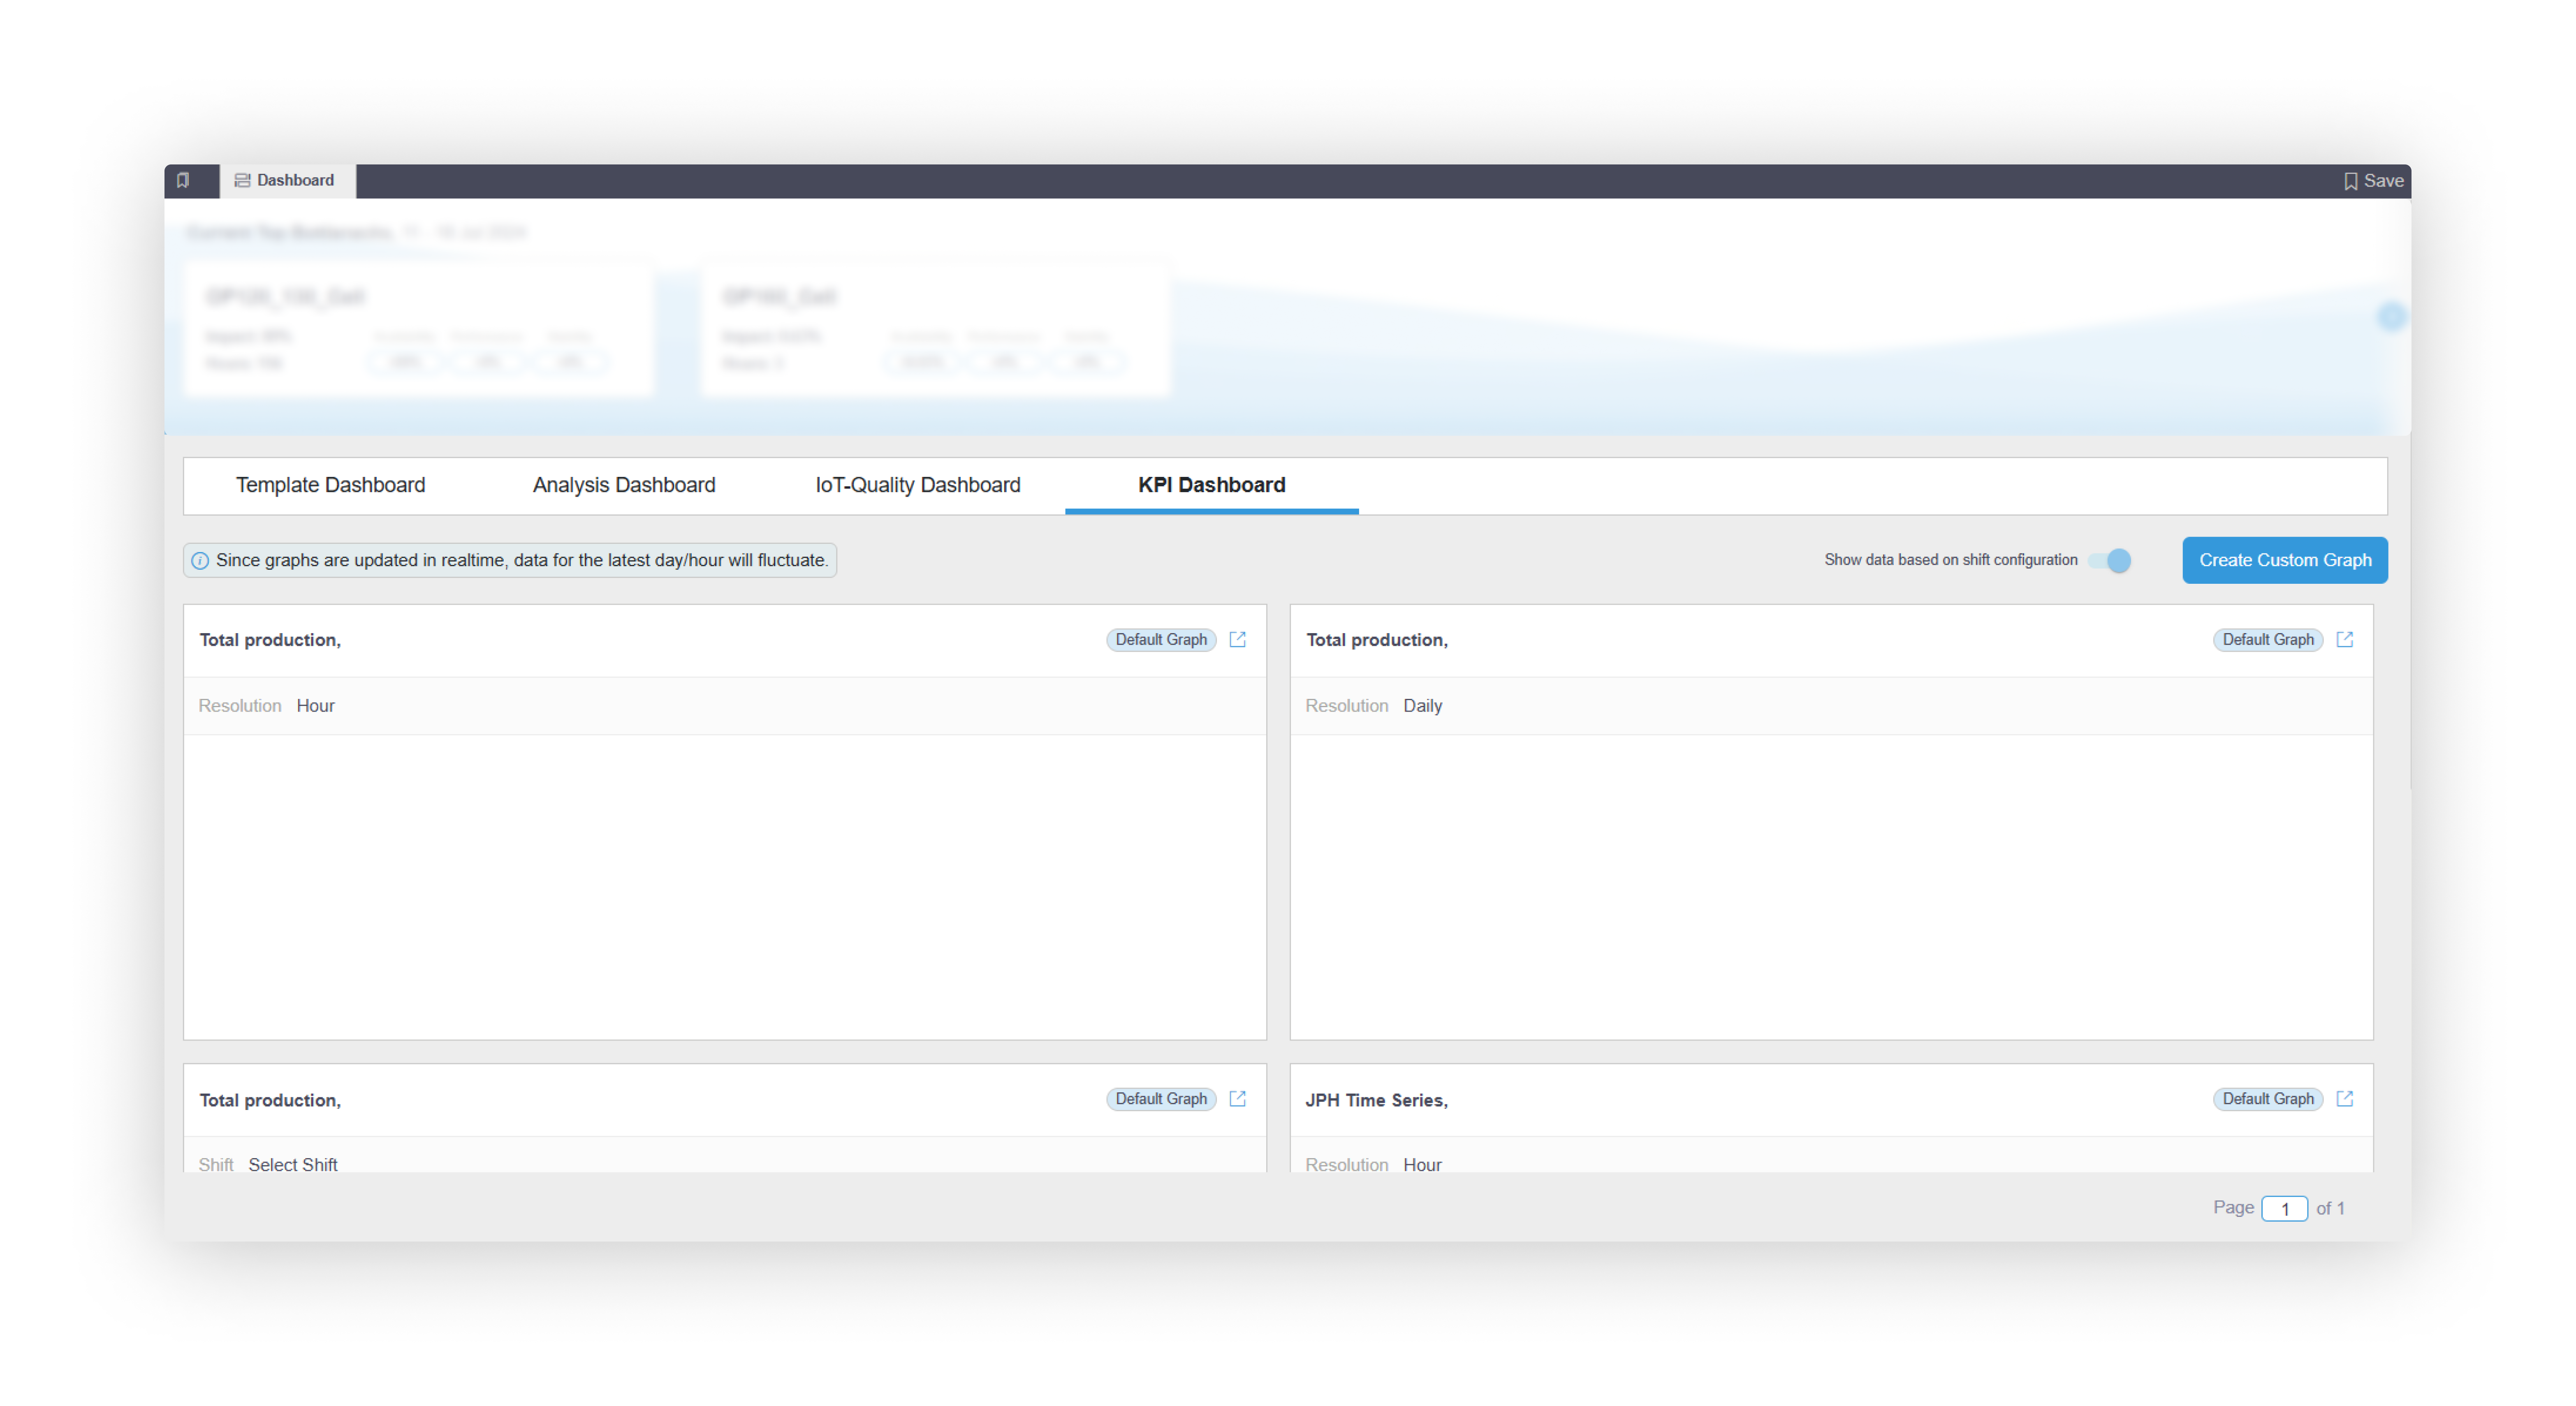Image resolution: width=2576 pixels, height=1406 pixels.
Task: Click the bookmark icon in the top-left bar
Action: [x=183, y=180]
